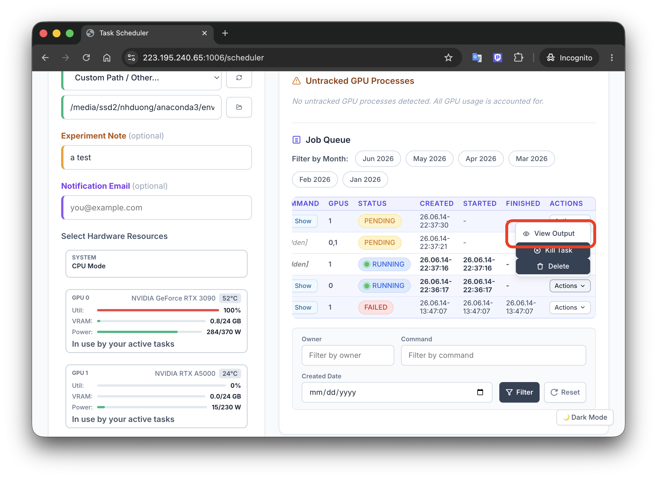Open Actions dropdown for the FAILED job

point(570,307)
